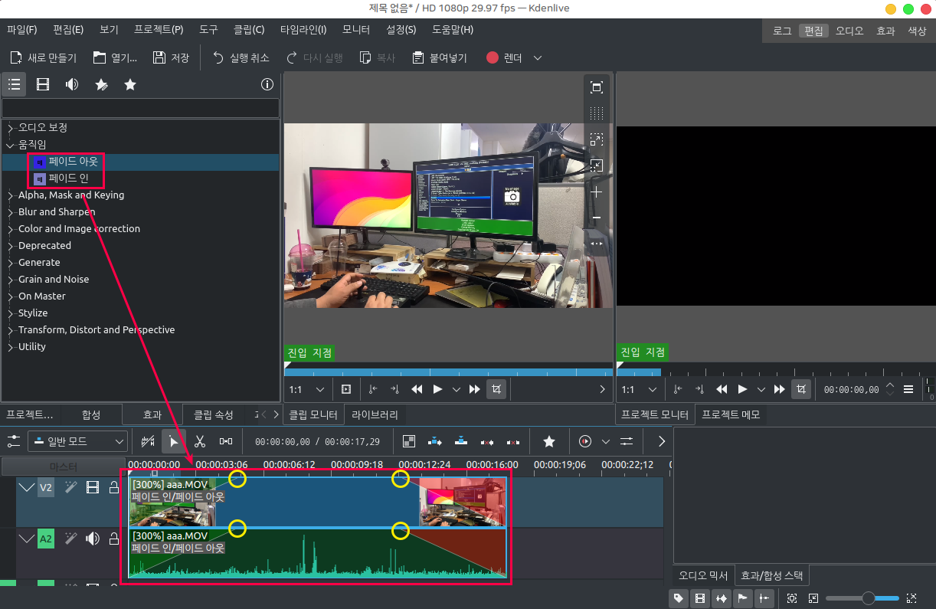
Task: Click the save button in toolbar
Action: [171, 58]
